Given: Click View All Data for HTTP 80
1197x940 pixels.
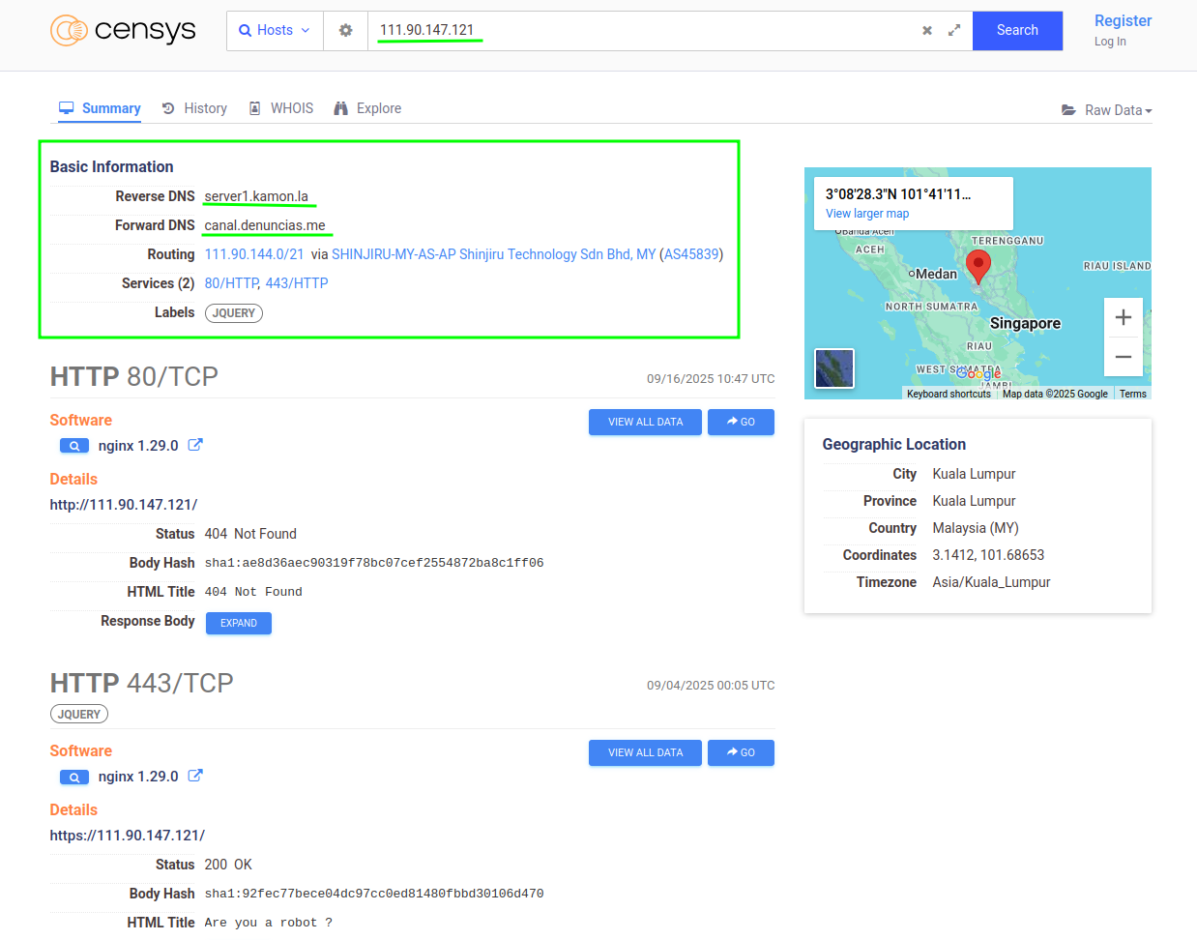Looking at the screenshot, I should (645, 422).
